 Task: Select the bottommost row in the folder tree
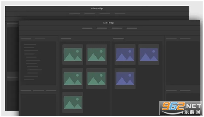pos(29,79)
